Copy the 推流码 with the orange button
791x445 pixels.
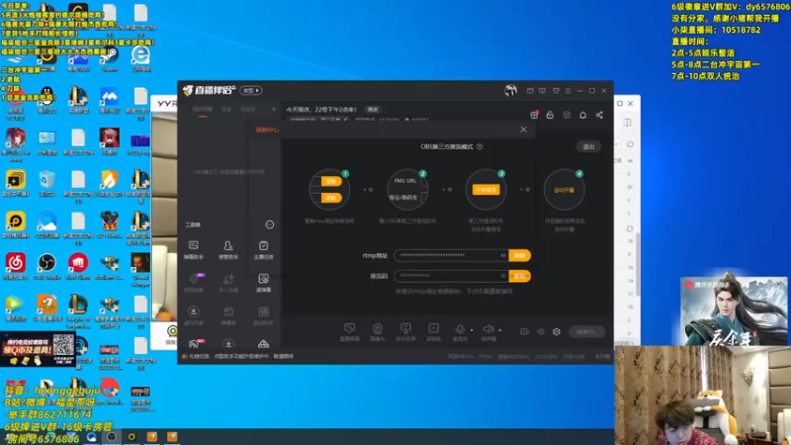[x=520, y=276]
